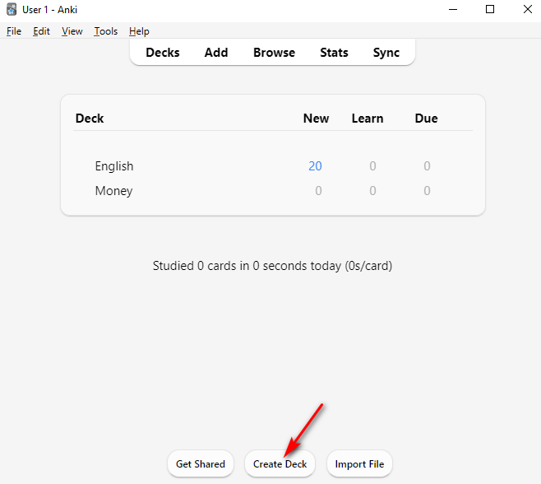Screen dimensions: 541x484
Task: Open the Tools menu
Action: pyautogui.click(x=106, y=31)
